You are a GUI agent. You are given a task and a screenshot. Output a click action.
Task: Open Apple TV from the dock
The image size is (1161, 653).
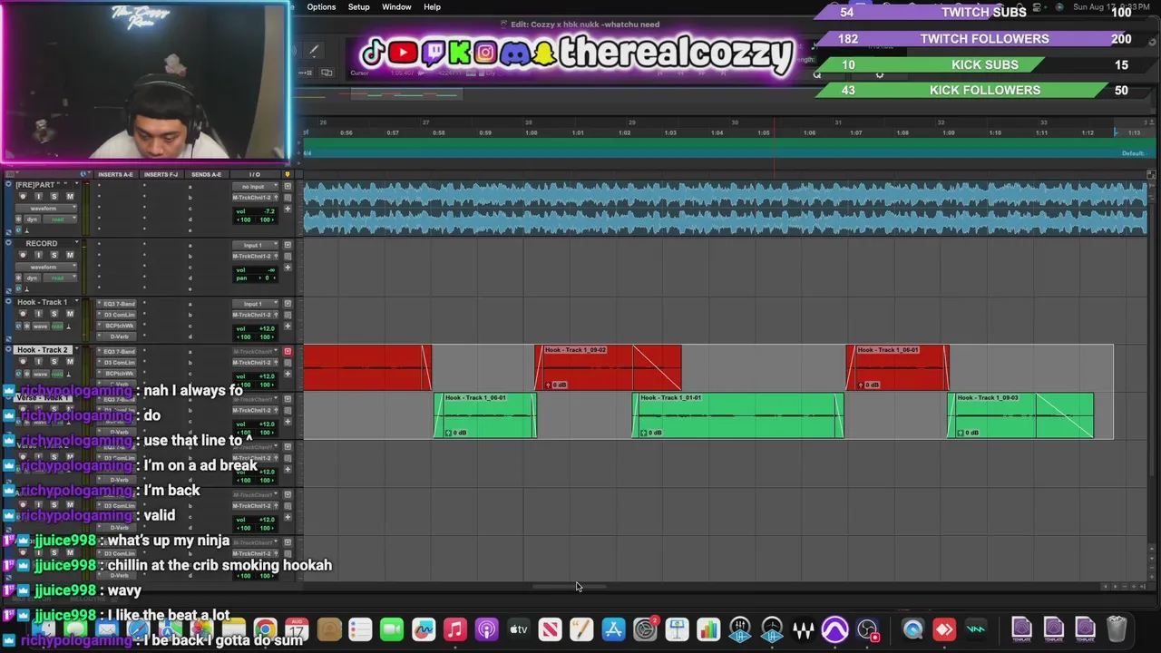(518, 629)
